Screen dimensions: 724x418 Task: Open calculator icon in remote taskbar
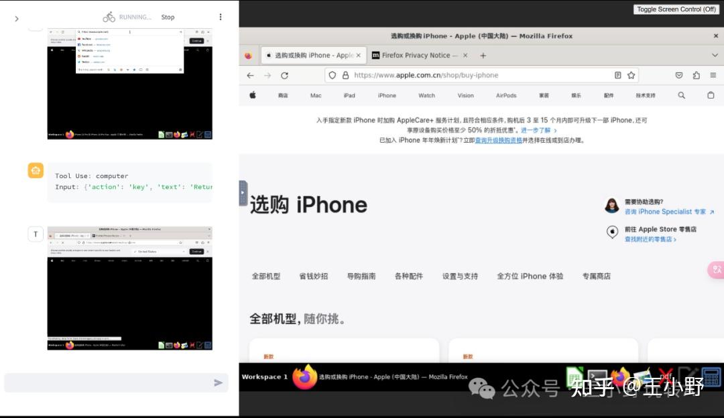click(711, 376)
